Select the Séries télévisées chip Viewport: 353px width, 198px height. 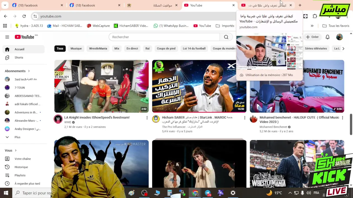tap(316, 48)
